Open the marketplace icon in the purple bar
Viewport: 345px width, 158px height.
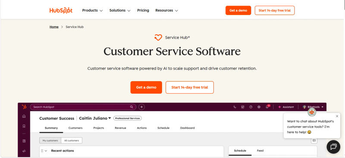243,107
